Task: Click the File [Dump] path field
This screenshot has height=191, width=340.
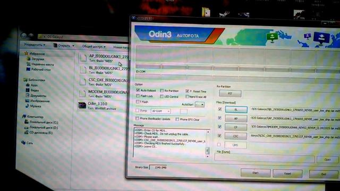Action: coord(265,158)
